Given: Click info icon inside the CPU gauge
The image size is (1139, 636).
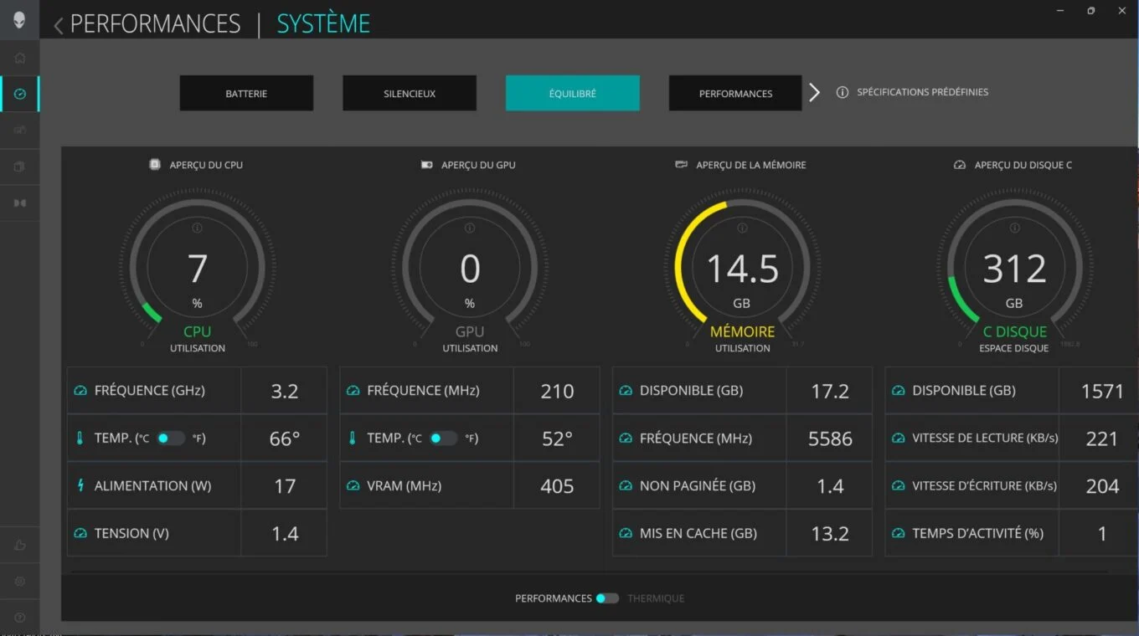Looking at the screenshot, I should (x=197, y=228).
